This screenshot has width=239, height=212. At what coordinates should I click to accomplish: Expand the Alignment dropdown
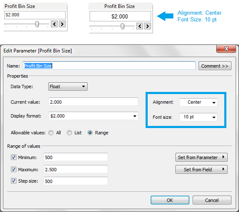pyautogui.click(x=198, y=102)
